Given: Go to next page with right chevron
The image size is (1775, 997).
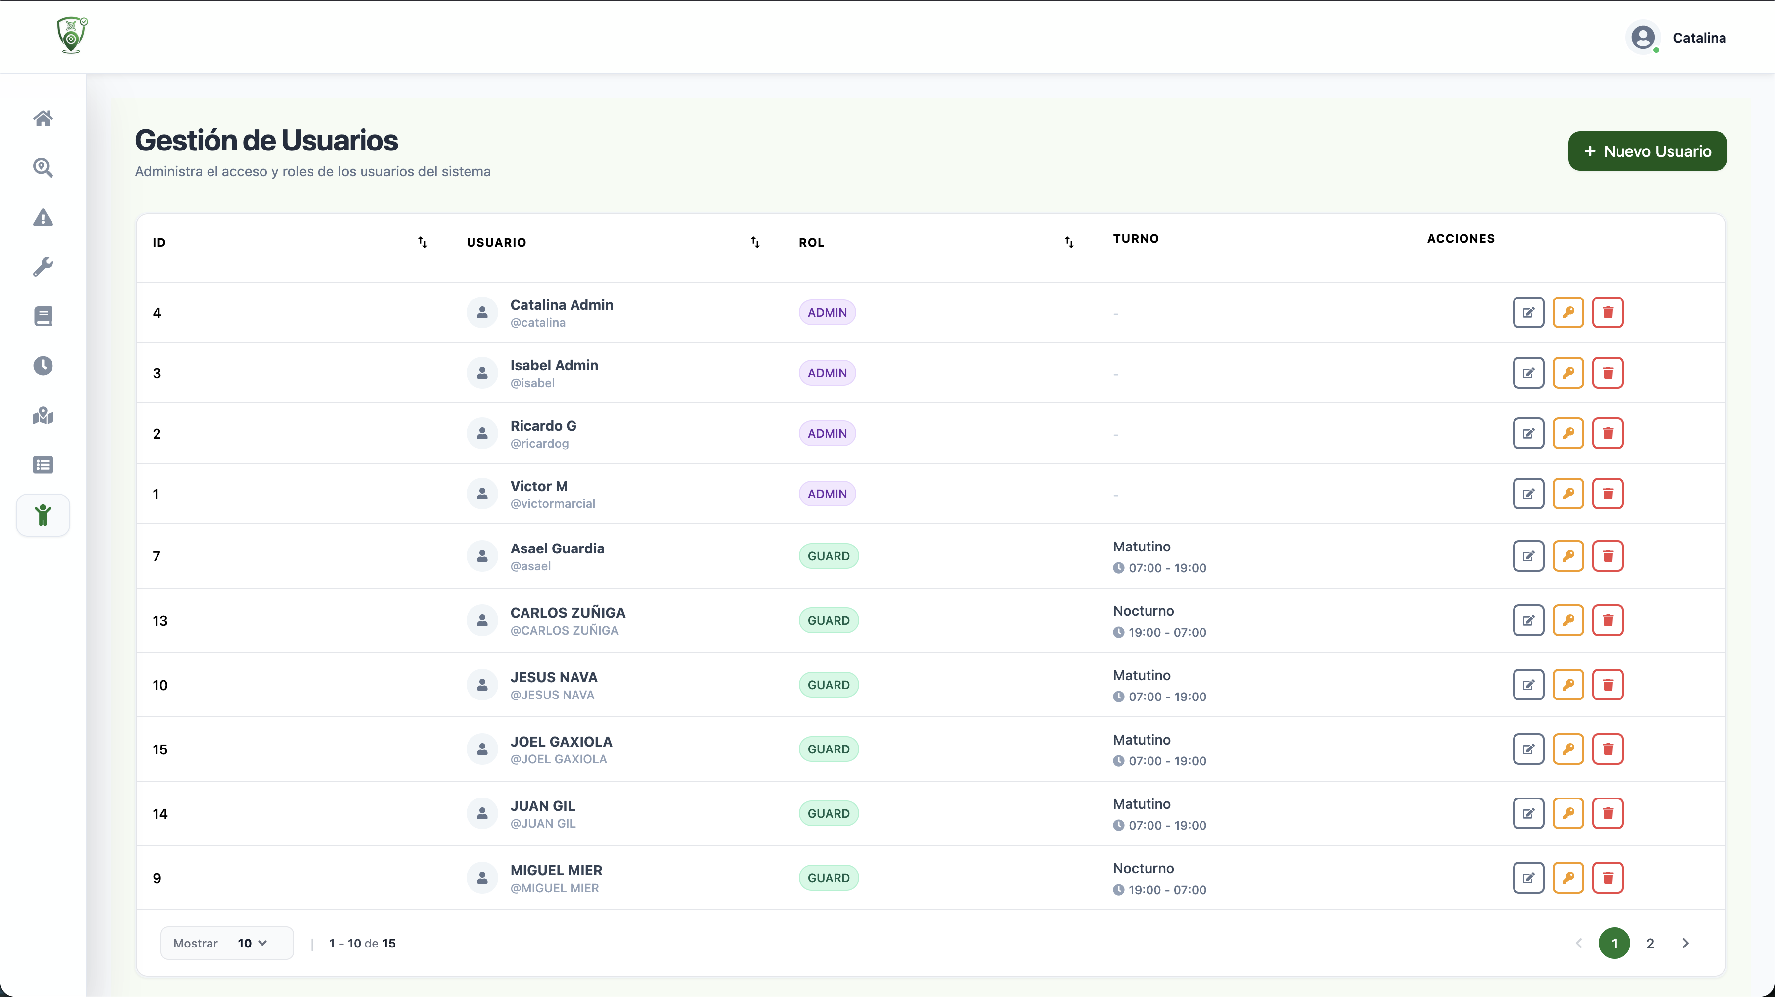Looking at the screenshot, I should (x=1685, y=944).
